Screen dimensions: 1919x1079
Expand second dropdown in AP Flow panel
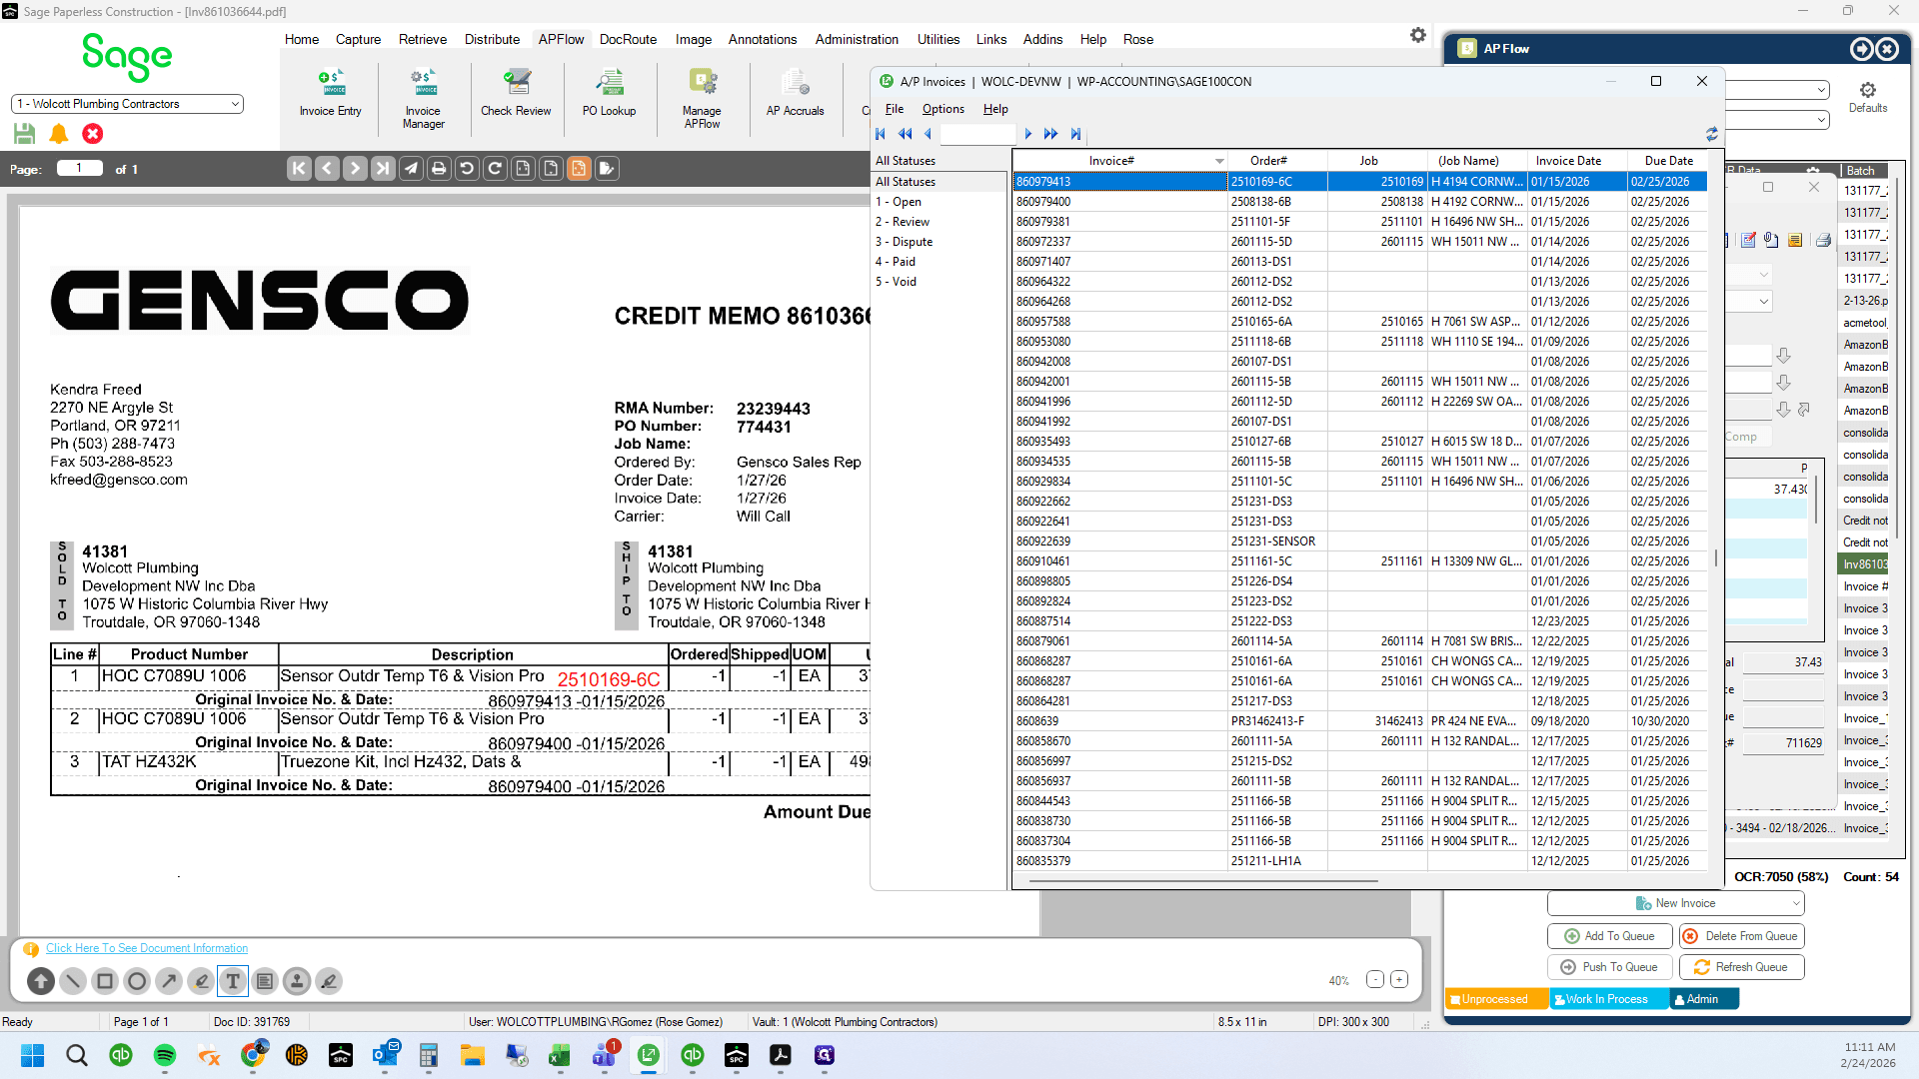tap(1821, 120)
